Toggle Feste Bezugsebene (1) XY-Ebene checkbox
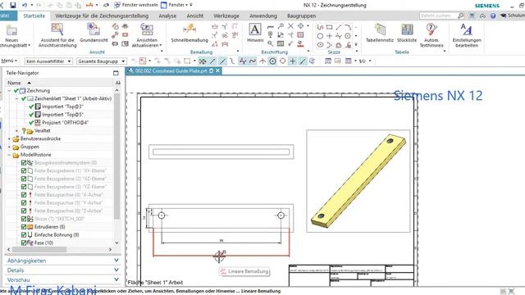This screenshot has height=295, width=525. (24, 171)
